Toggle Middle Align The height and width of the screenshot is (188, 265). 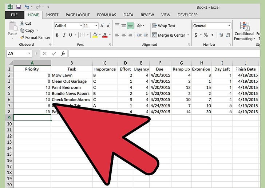(x=124, y=25)
